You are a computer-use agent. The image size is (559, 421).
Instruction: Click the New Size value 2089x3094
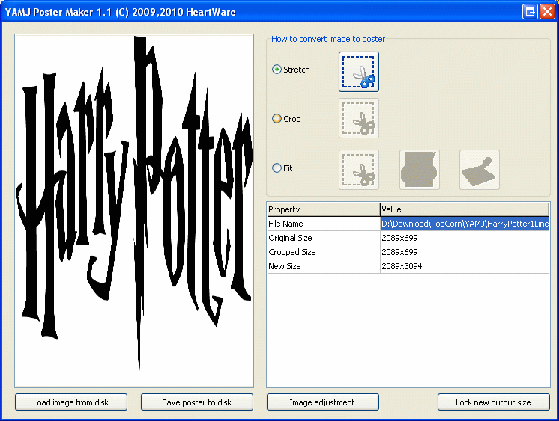[465, 266]
